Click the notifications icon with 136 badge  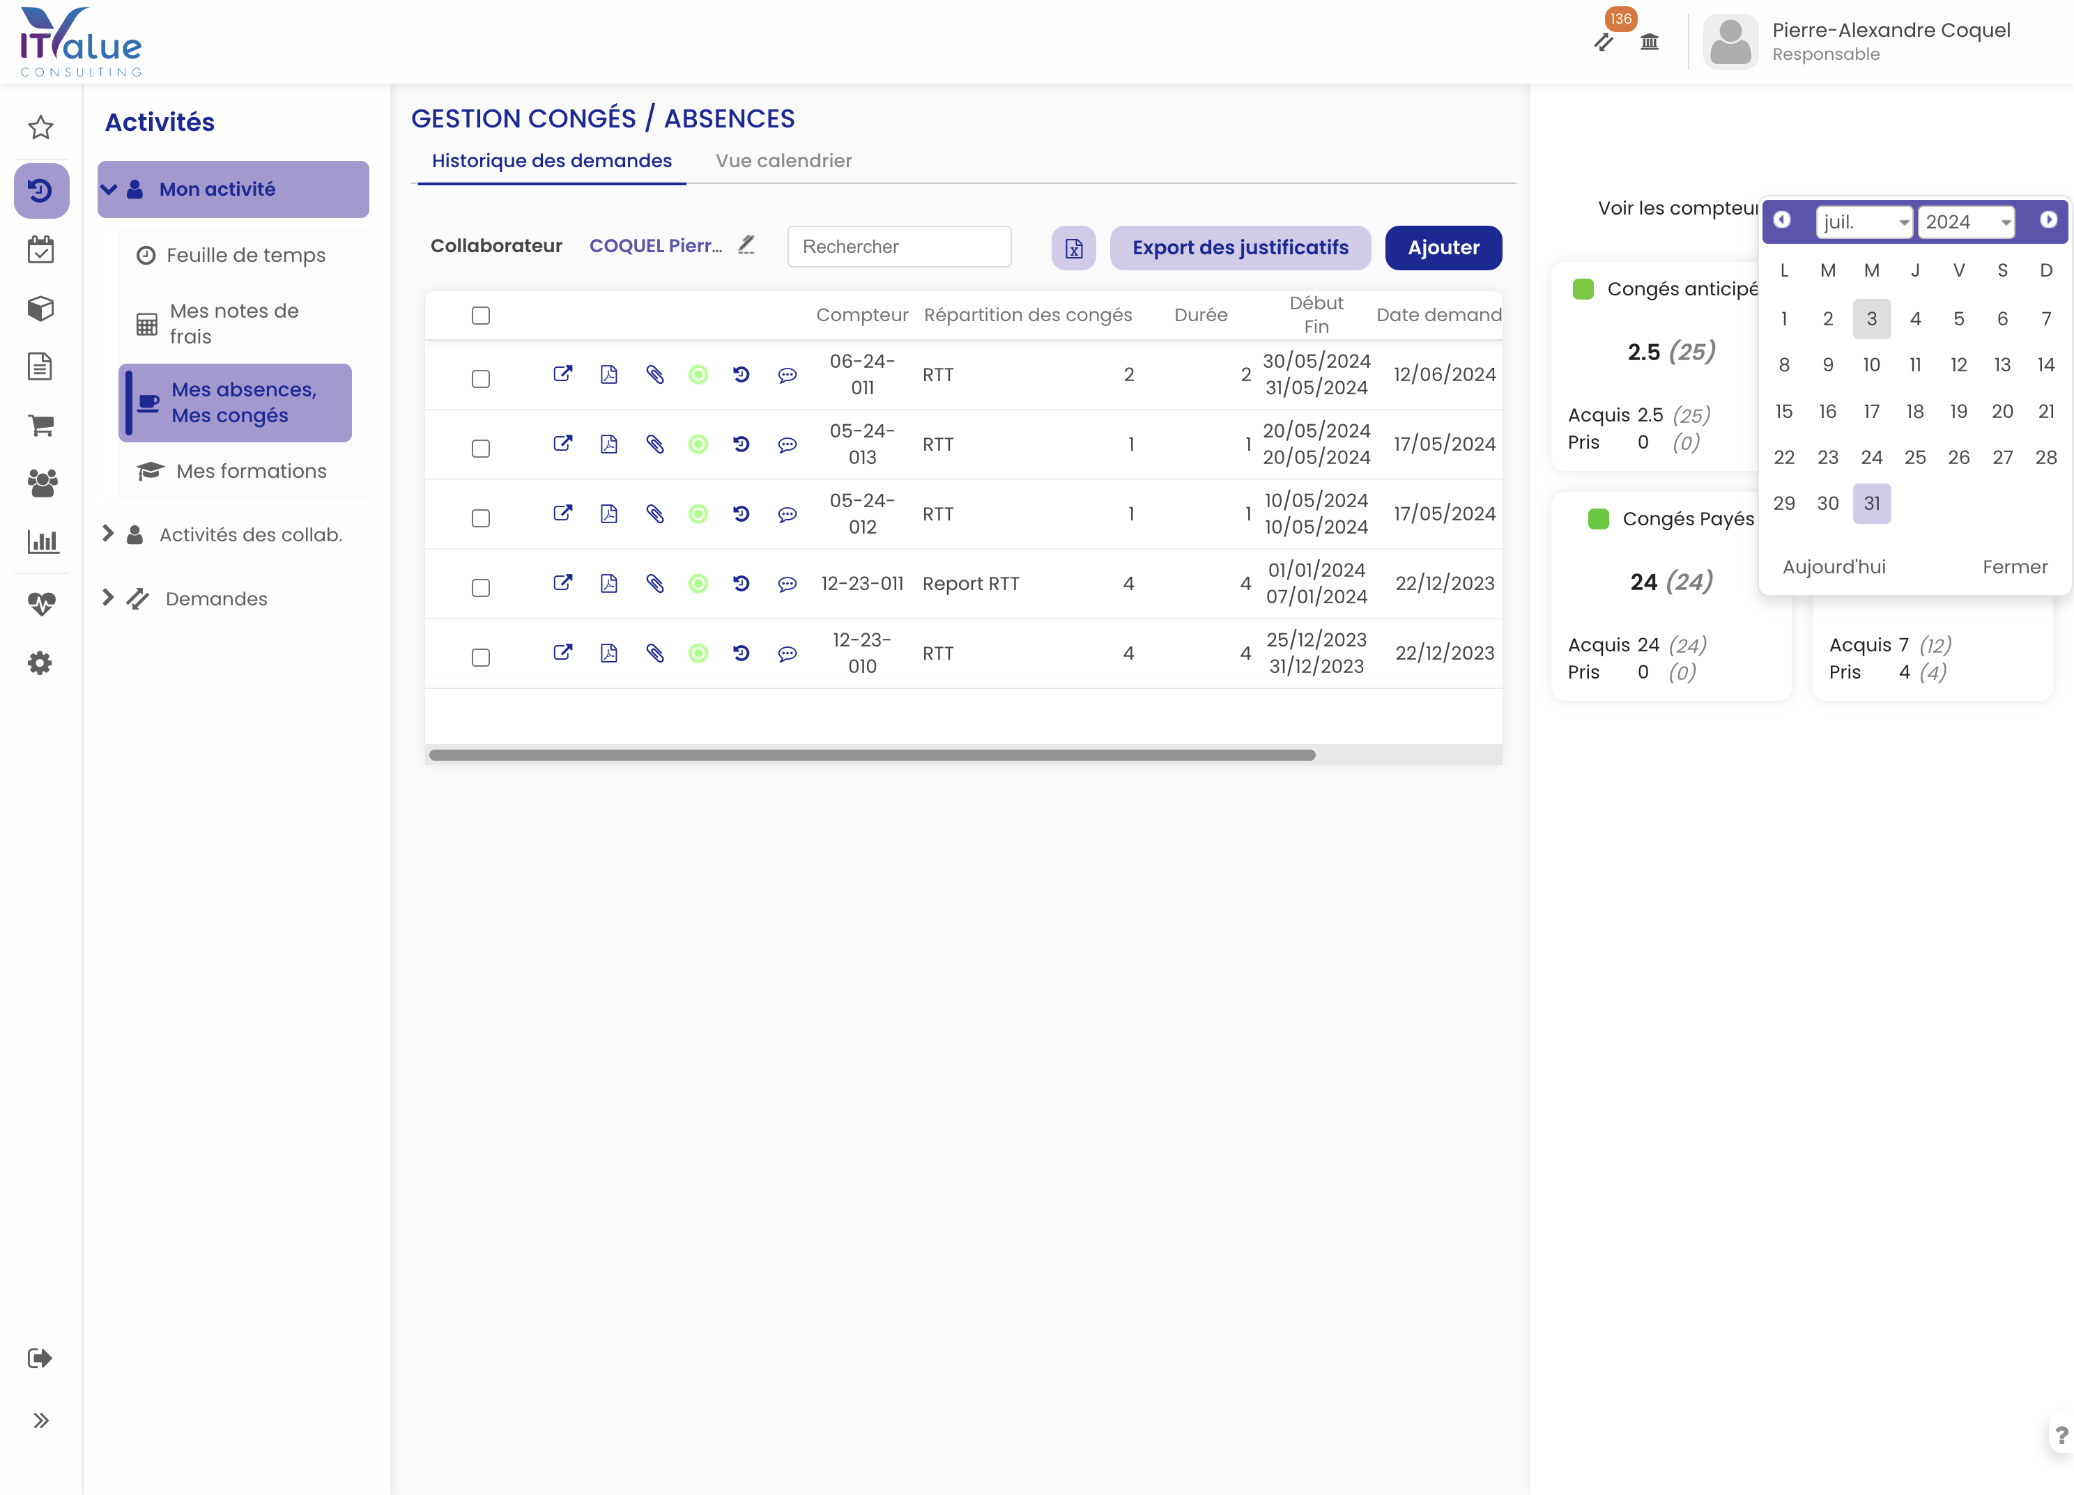[1604, 40]
